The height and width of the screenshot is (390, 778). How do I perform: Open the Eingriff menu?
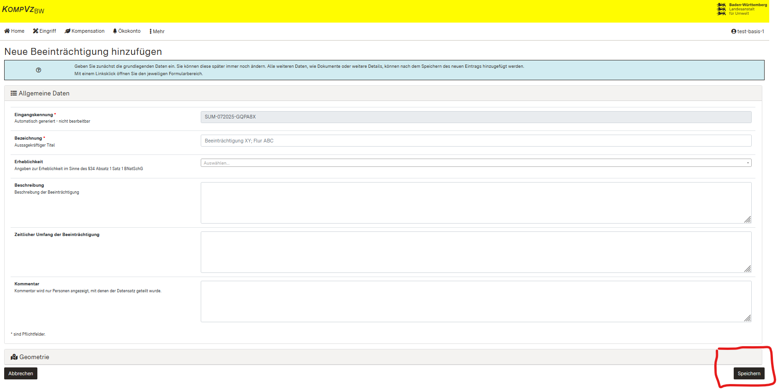[44, 31]
